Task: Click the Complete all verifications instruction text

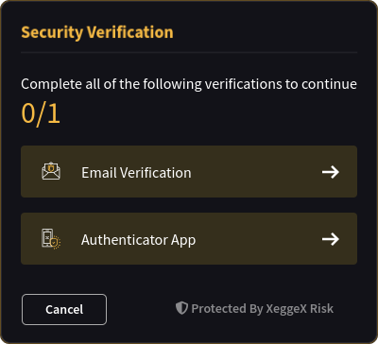Action: [x=189, y=84]
